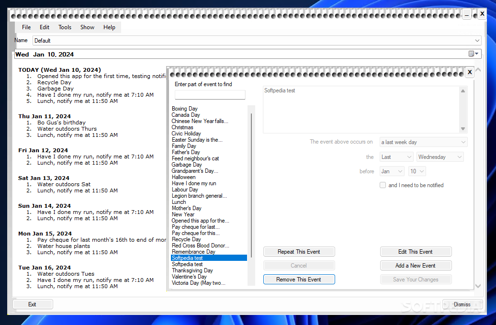Screen dimensions: 496x325
Task: Select 'Garbage Day' in the event list
Action: tap(187, 165)
